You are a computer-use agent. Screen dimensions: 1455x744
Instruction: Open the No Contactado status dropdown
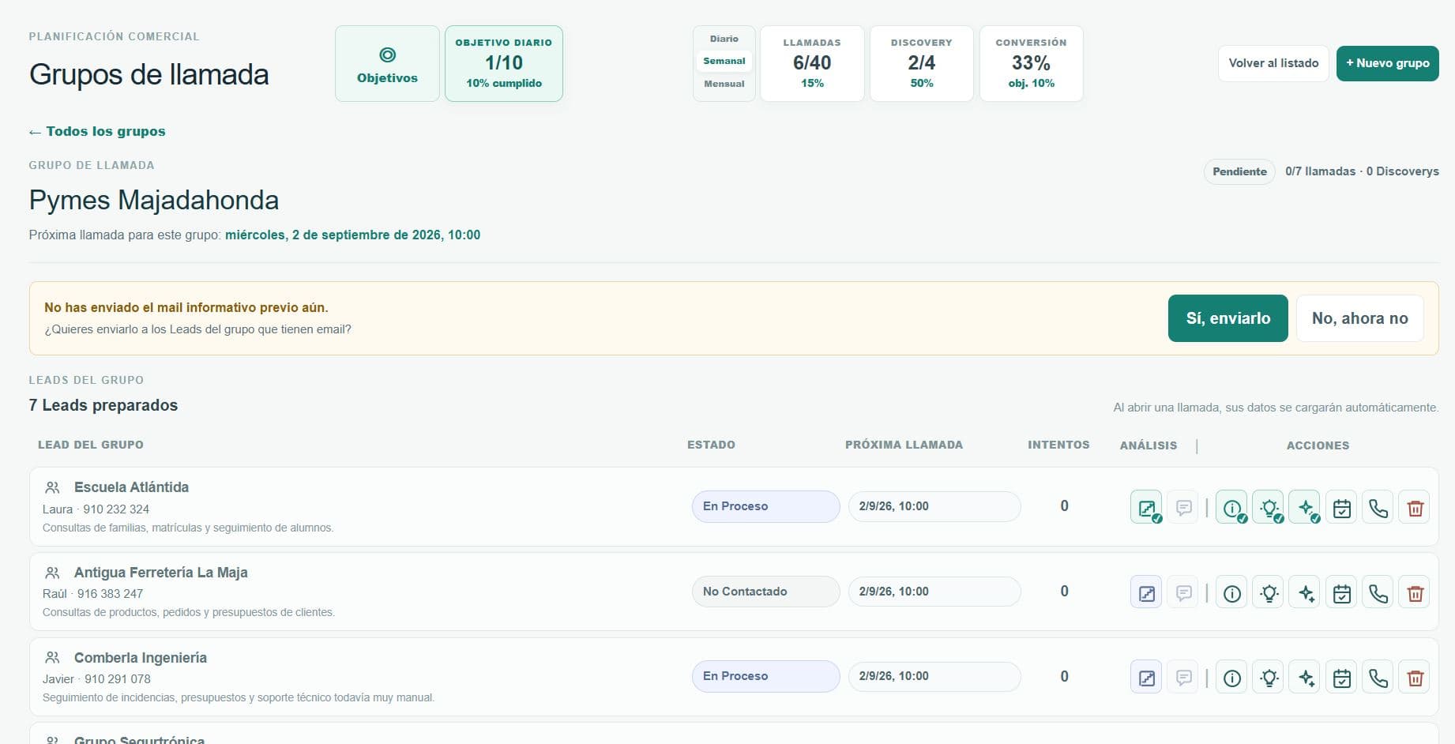pos(765,592)
